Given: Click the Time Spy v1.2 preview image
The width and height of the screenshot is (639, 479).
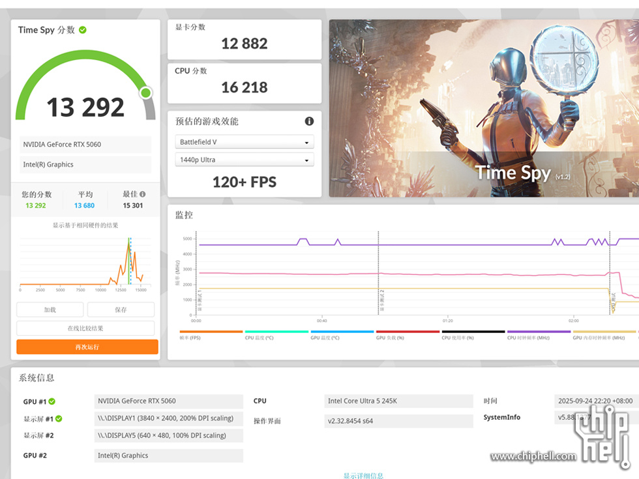Looking at the screenshot, I should (484, 108).
